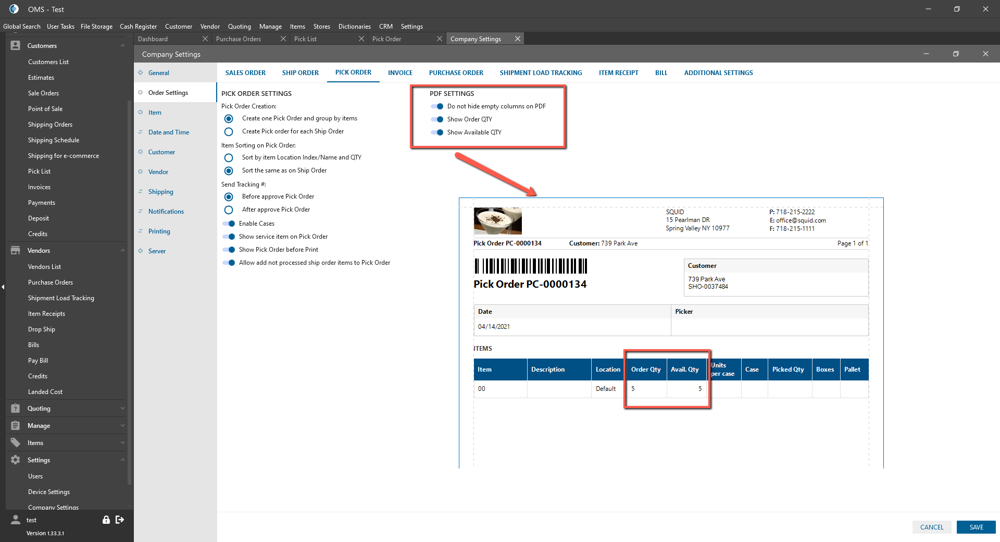Choose After approve Pick Order option
The height and width of the screenshot is (542, 1000).
229,210
